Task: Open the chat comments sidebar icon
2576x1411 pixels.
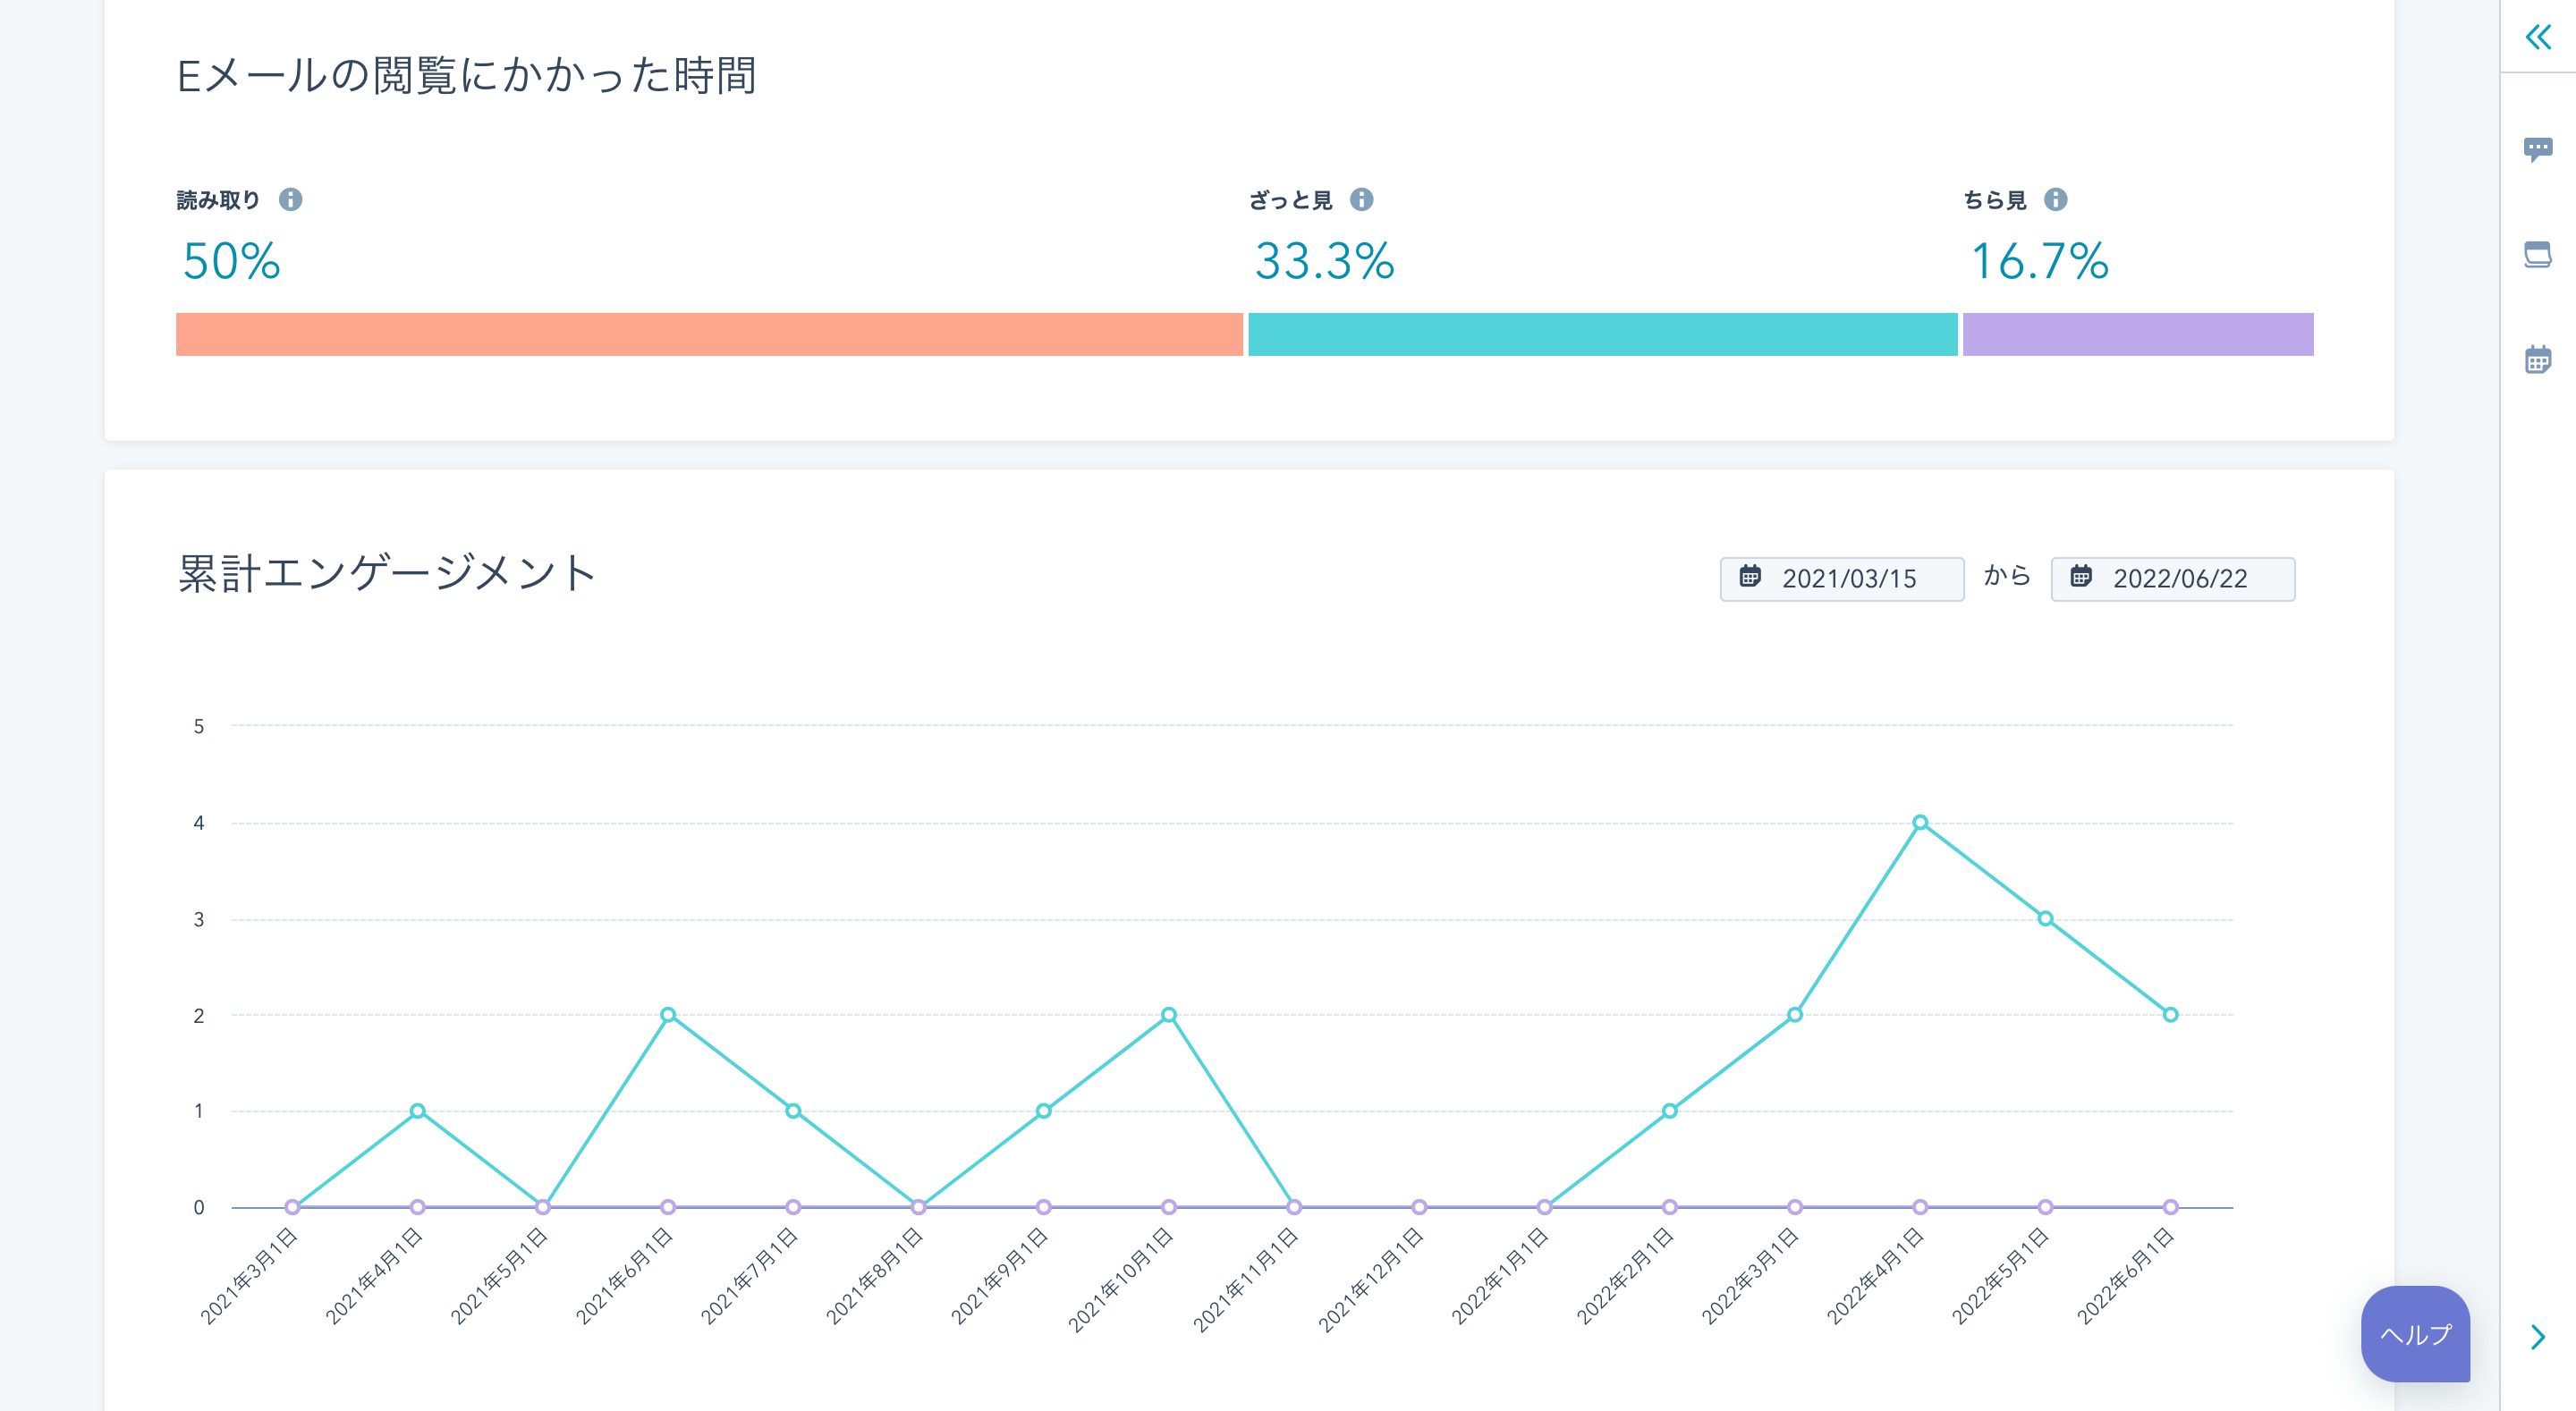Action: tap(2538, 150)
